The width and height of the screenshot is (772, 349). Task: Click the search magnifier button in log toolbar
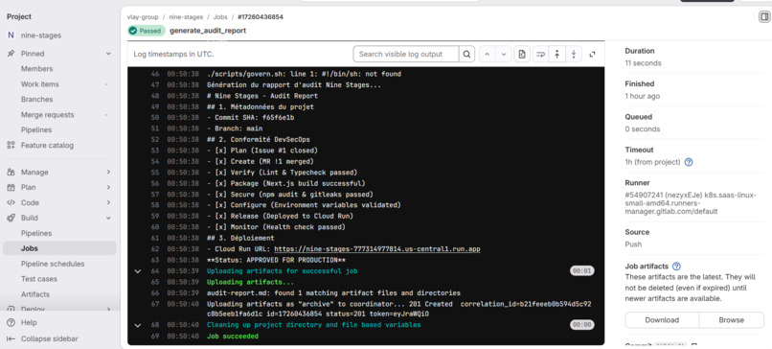[466, 55]
